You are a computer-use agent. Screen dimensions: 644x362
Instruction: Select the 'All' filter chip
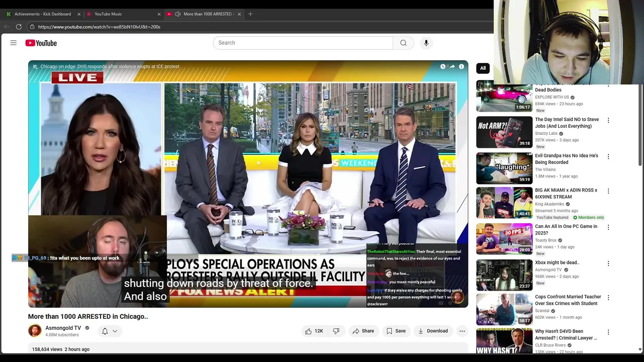(x=483, y=68)
